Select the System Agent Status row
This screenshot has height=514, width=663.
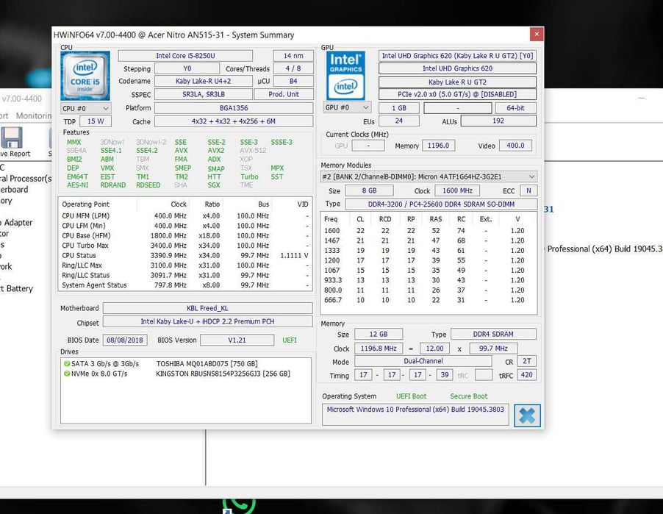pos(185,285)
